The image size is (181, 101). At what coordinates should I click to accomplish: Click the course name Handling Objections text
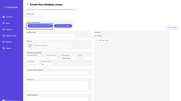pos(59,9)
